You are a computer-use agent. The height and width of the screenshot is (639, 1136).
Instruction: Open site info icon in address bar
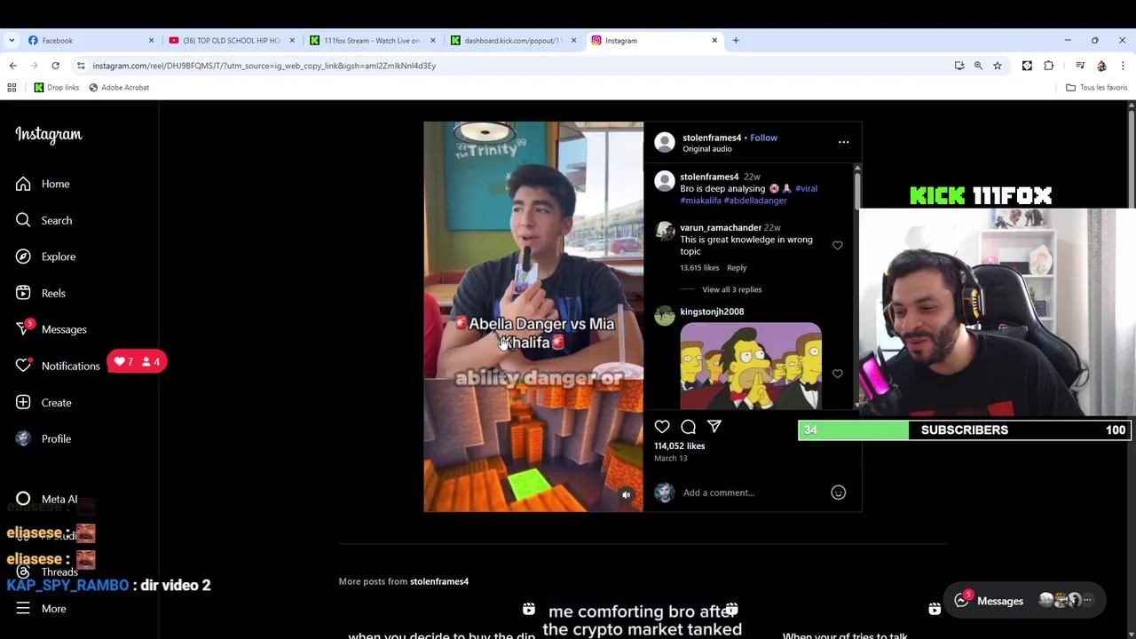point(81,66)
